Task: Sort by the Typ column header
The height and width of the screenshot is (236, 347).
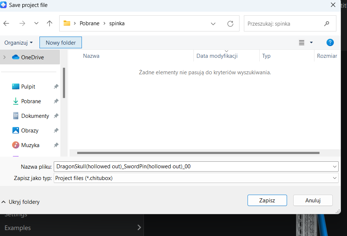Action: tap(287, 56)
